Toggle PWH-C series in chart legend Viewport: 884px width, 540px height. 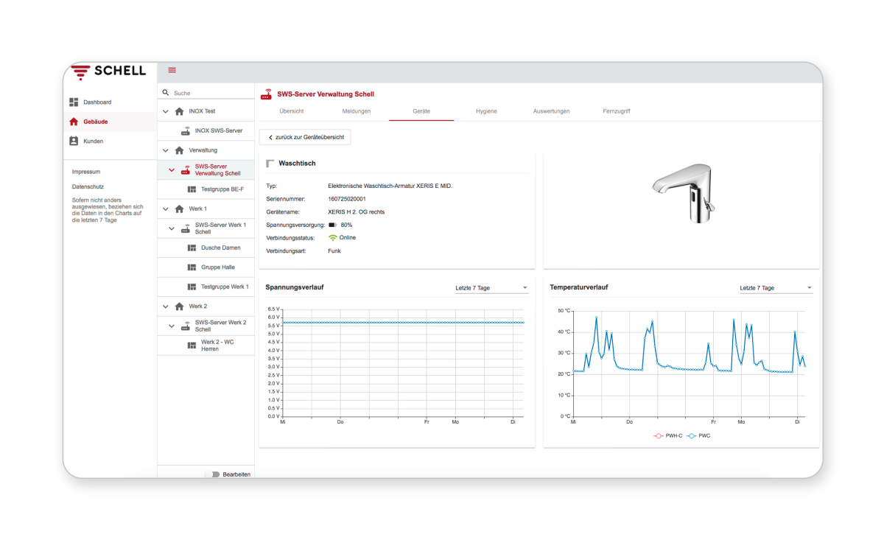click(x=659, y=436)
